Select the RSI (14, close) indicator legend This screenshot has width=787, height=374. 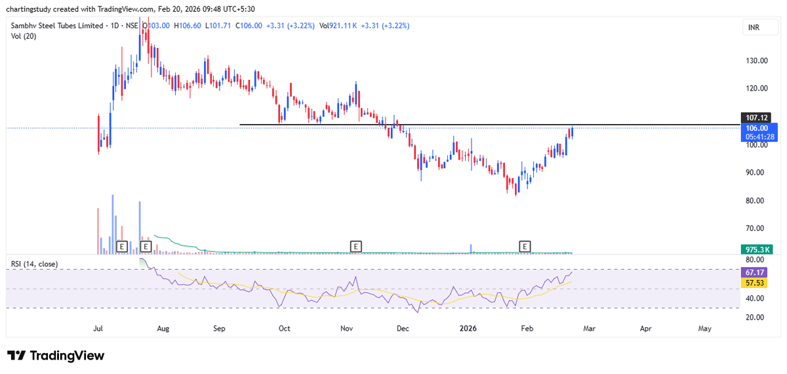coord(34,264)
